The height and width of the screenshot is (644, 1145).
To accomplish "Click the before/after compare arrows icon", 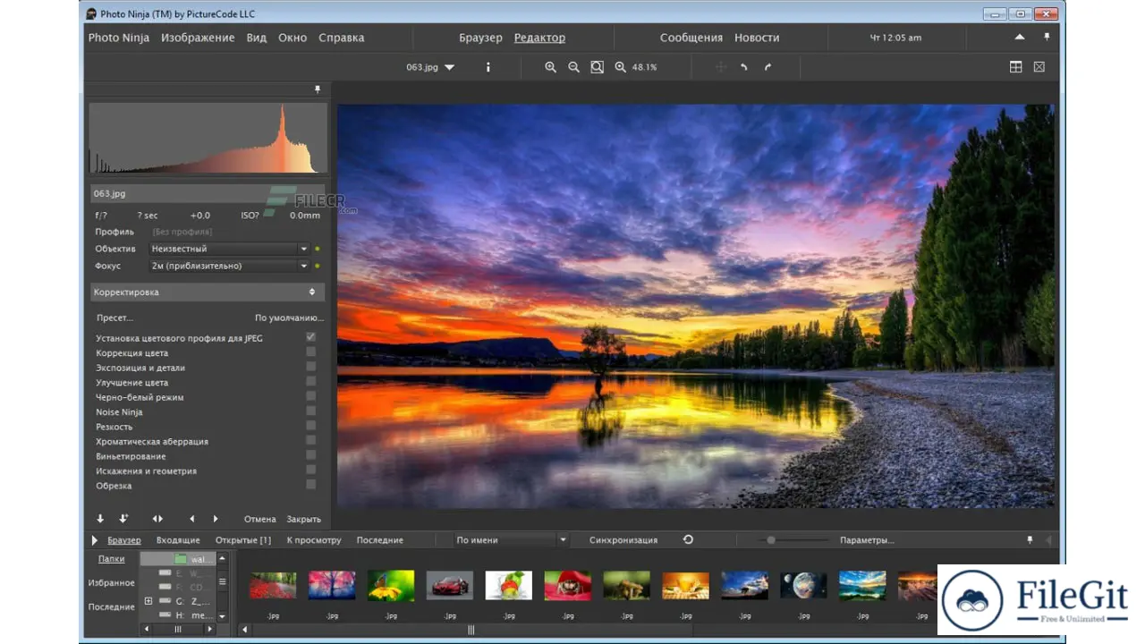I will (x=157, y=519).
